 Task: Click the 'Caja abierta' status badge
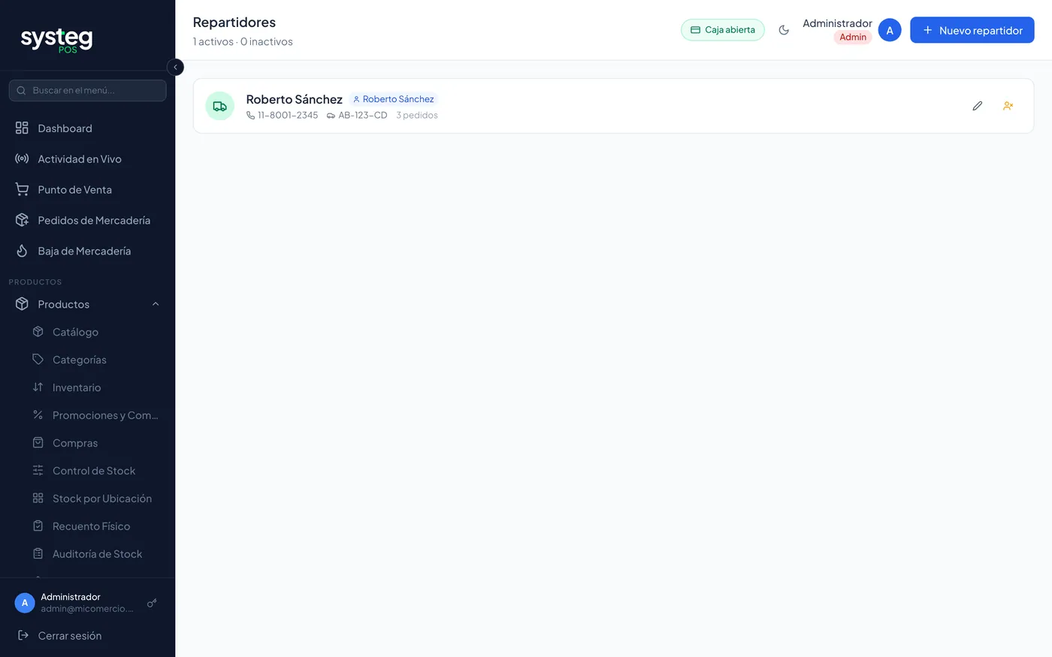pos(723,30)
